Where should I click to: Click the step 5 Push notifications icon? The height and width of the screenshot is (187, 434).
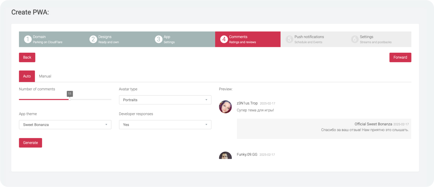289,39
